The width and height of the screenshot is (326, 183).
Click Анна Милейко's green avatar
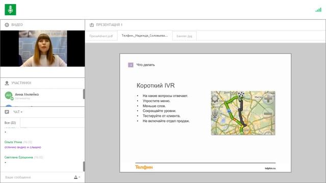[x=9, y=96]
